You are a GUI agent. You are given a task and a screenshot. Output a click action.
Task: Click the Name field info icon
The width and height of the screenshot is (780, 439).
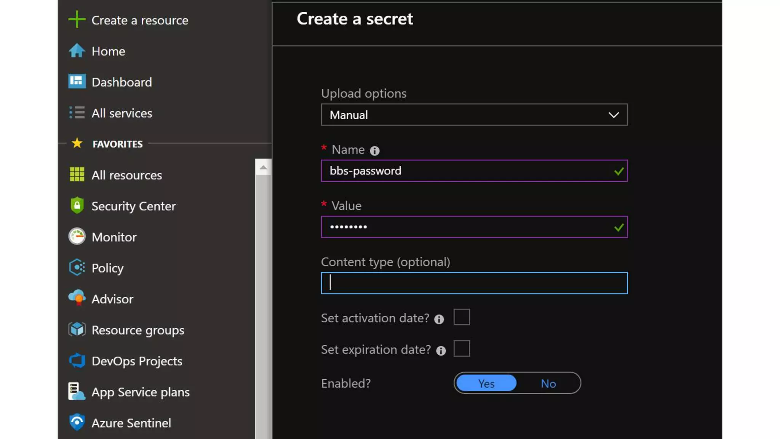pyautogui.click(x=374, y=151)
